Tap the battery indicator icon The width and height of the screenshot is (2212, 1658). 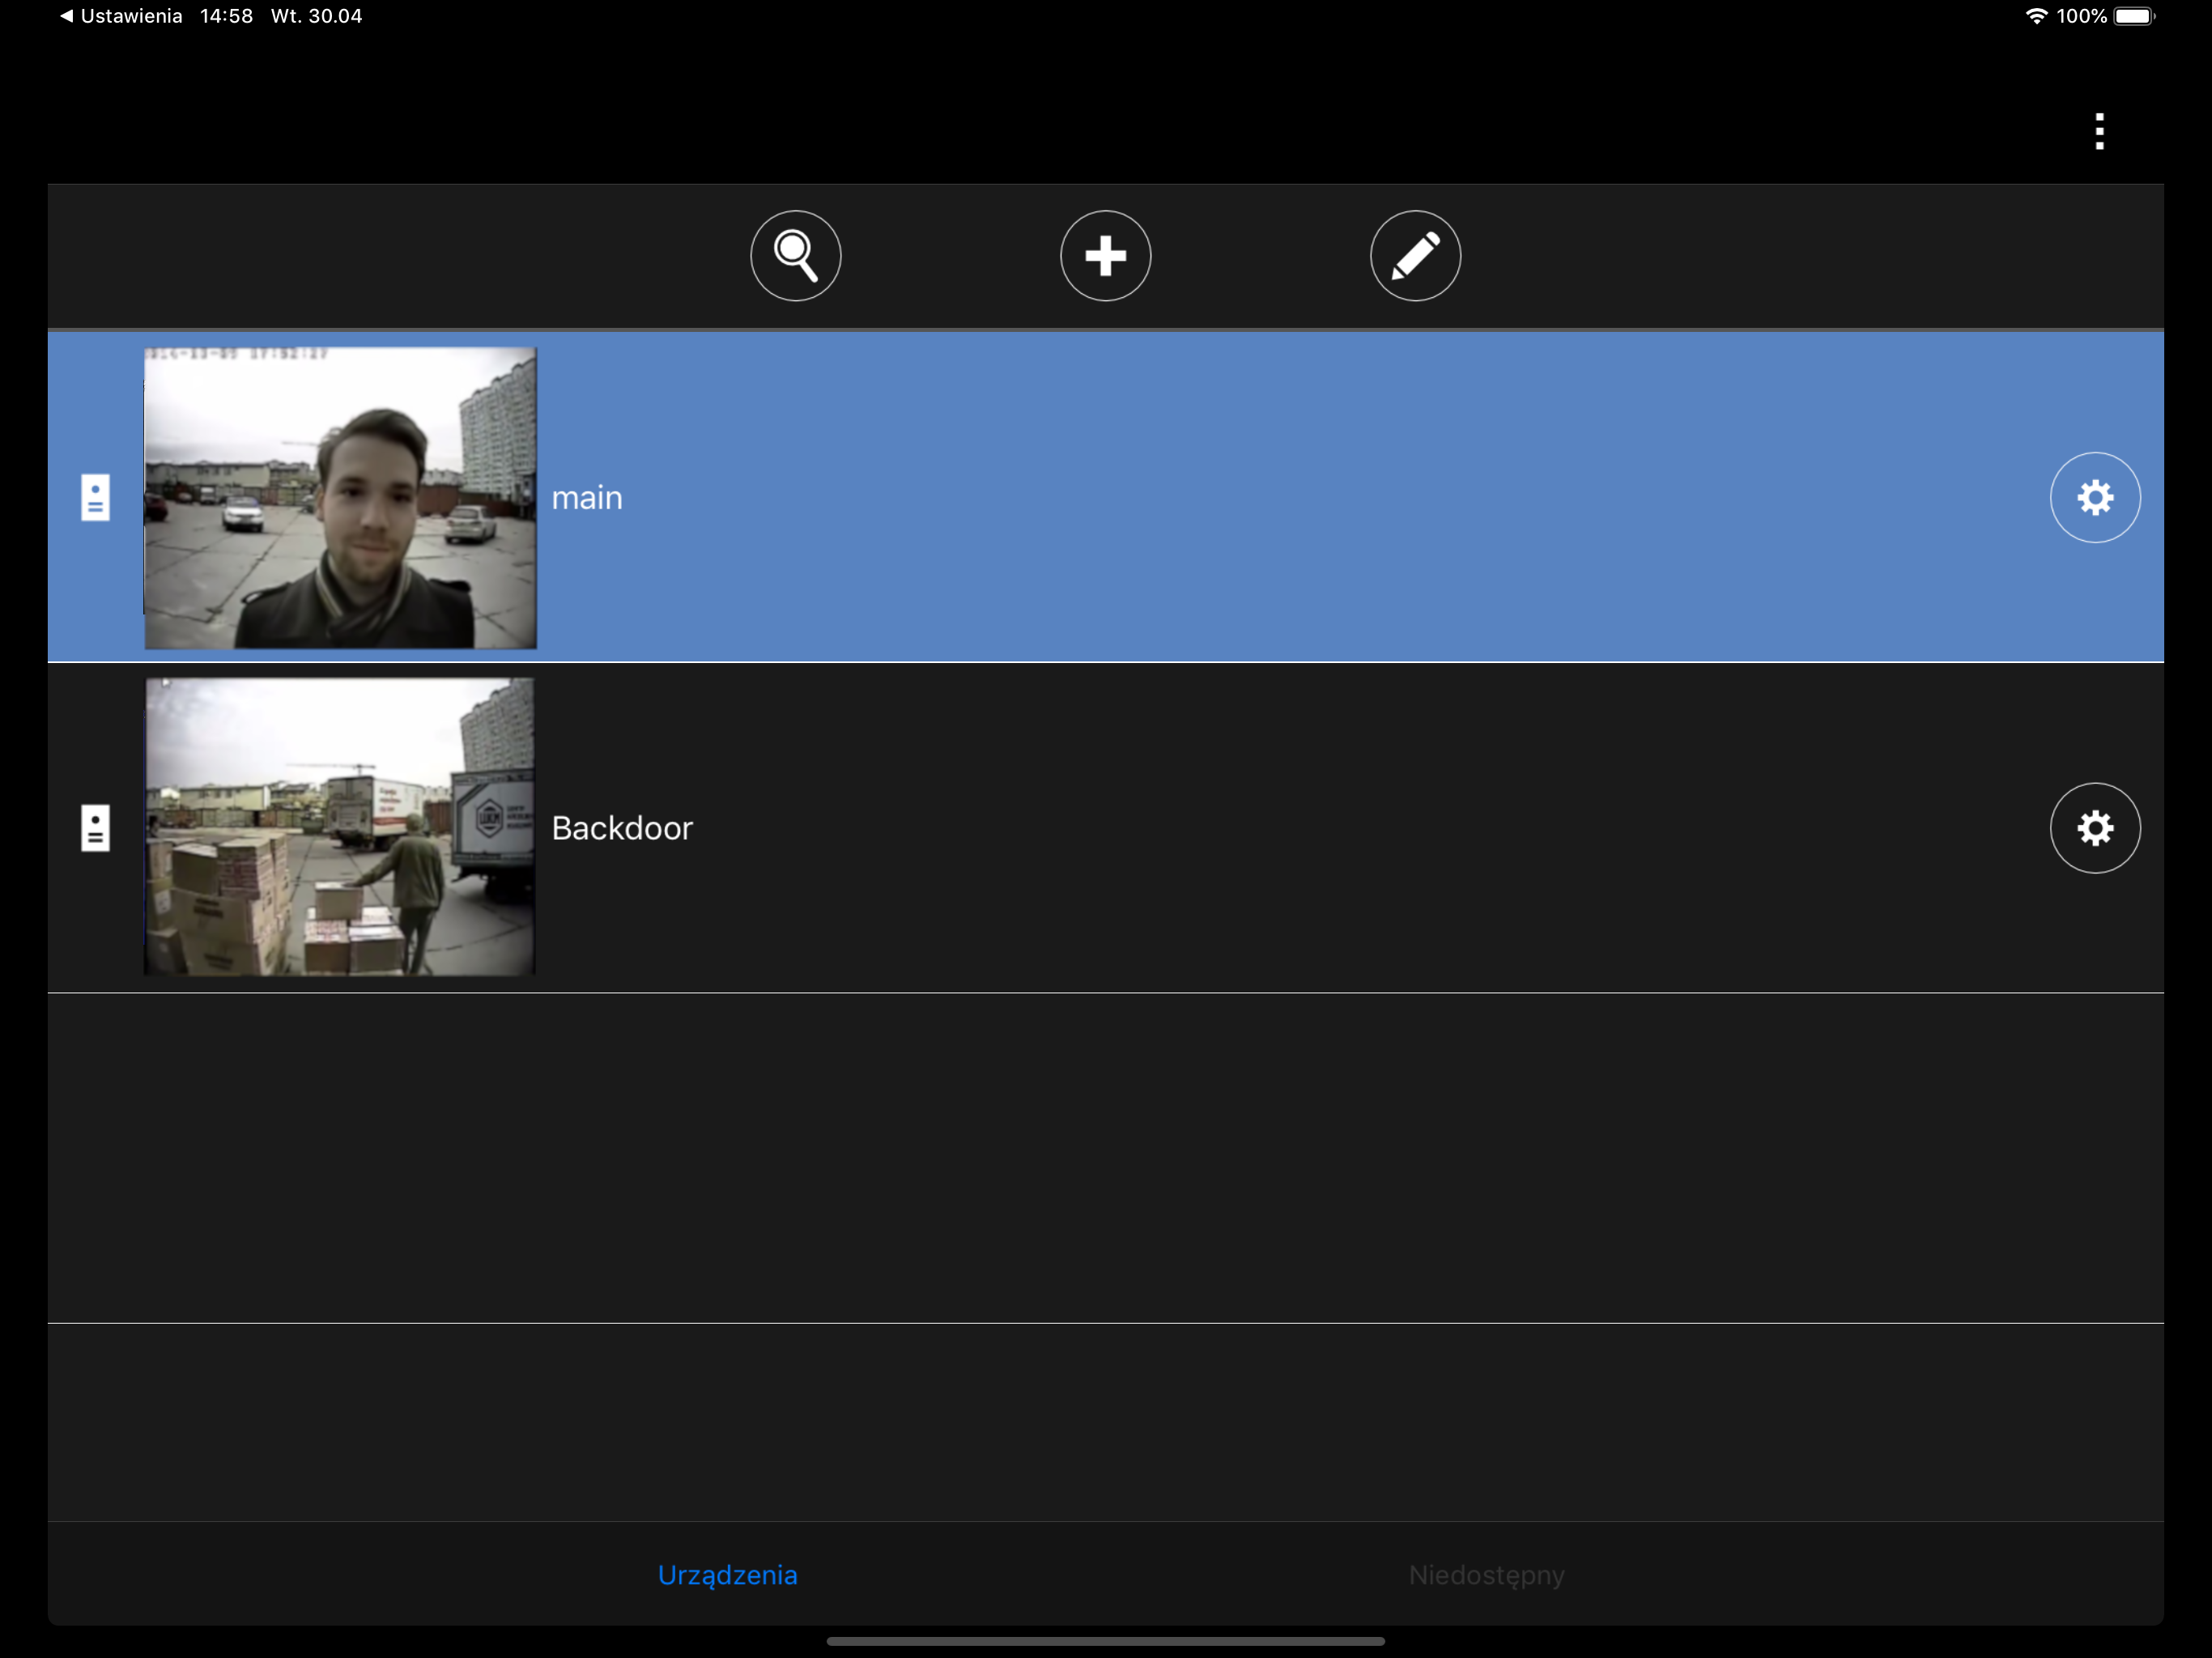coord(2135,16)
